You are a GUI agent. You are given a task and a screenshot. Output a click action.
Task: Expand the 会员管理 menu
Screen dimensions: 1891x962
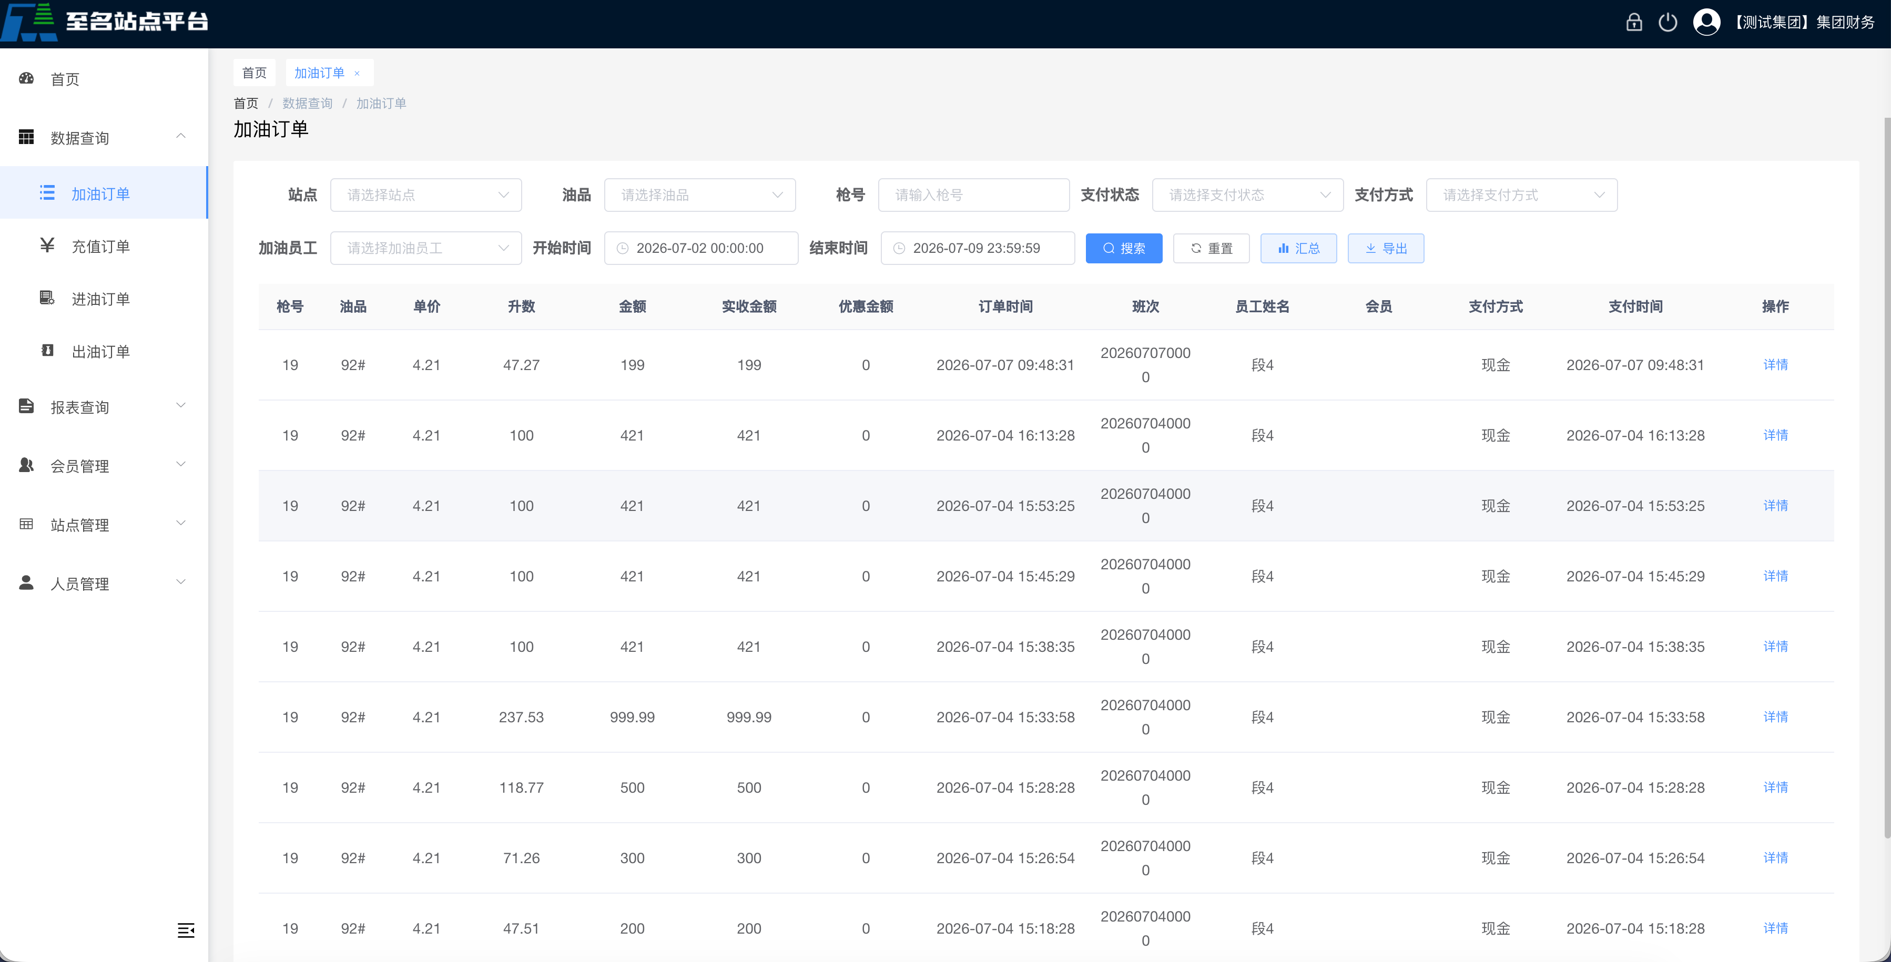(104, 465)
